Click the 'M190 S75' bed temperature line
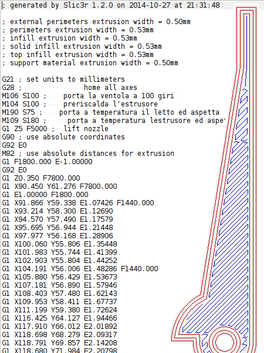This screenshot has height=353, width=264. [111, 112]
